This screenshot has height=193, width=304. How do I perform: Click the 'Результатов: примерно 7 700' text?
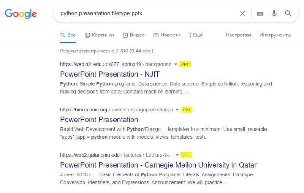coord(107,51)
